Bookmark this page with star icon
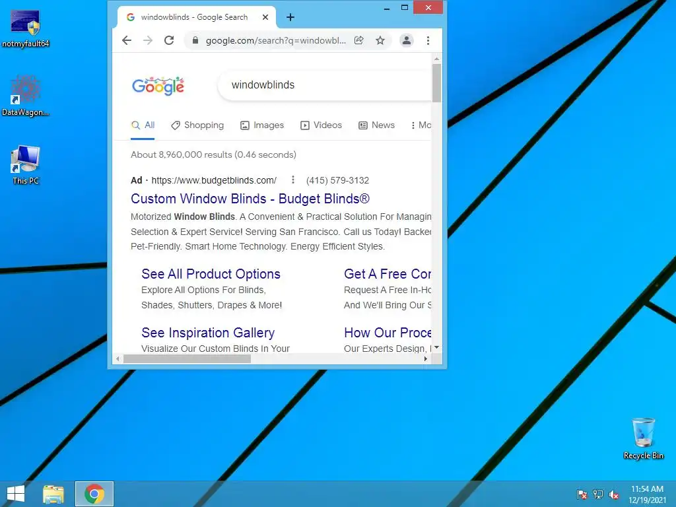Viewport: 676px width, 507px height. (x=380, y=40)
